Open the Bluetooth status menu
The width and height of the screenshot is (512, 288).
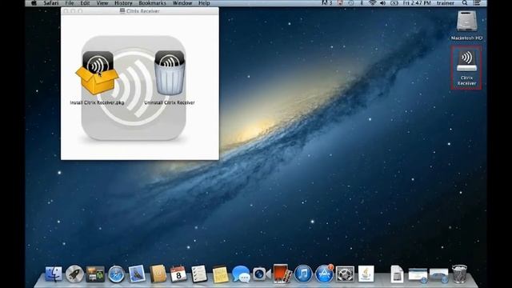tap(362, 3)
